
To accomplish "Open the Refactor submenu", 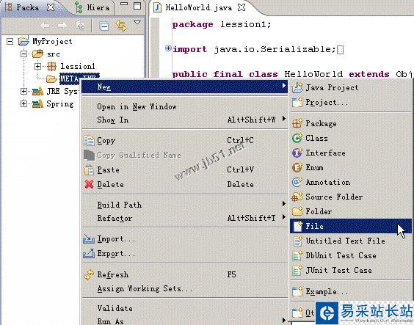I will (x=184, y=218).
